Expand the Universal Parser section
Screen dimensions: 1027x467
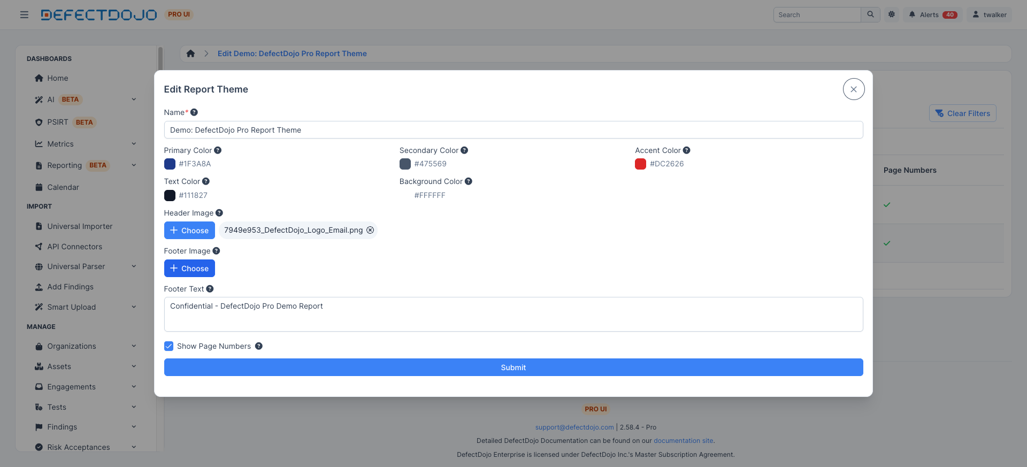pyautogui.click(x=134, y=266)
